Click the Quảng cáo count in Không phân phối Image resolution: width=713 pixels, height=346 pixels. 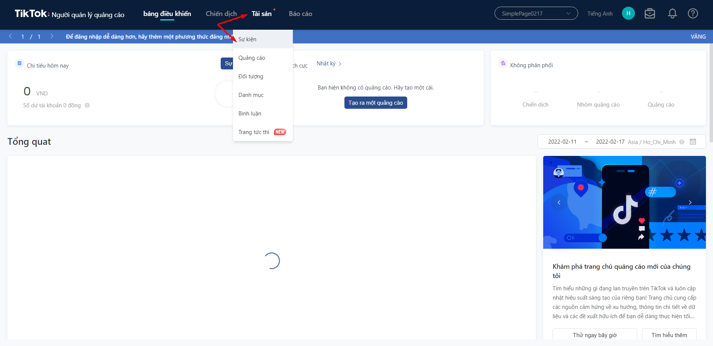pos(661,105)
